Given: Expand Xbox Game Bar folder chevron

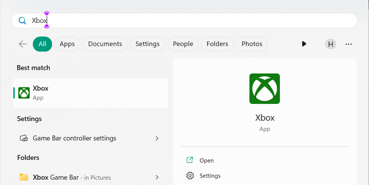Looking at the screenshot, I should click(x=157, y=177).
